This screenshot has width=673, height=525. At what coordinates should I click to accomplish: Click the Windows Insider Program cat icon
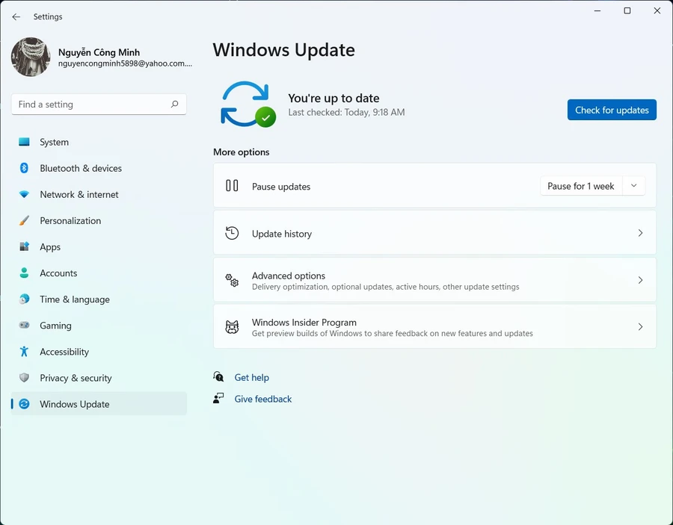pyautogui.click(x=232, y=327)
